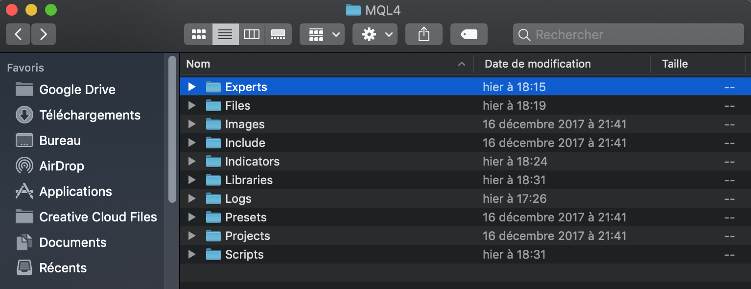Sort by Date de modification column
This screenshot has height=289, width=751.
coord(537,64)
